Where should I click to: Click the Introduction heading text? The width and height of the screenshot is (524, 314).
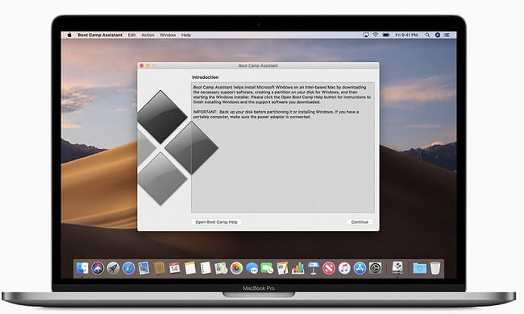pyautogui.click(x=206, y=77)
